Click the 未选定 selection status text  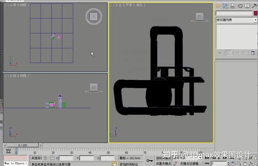(37, 158)
